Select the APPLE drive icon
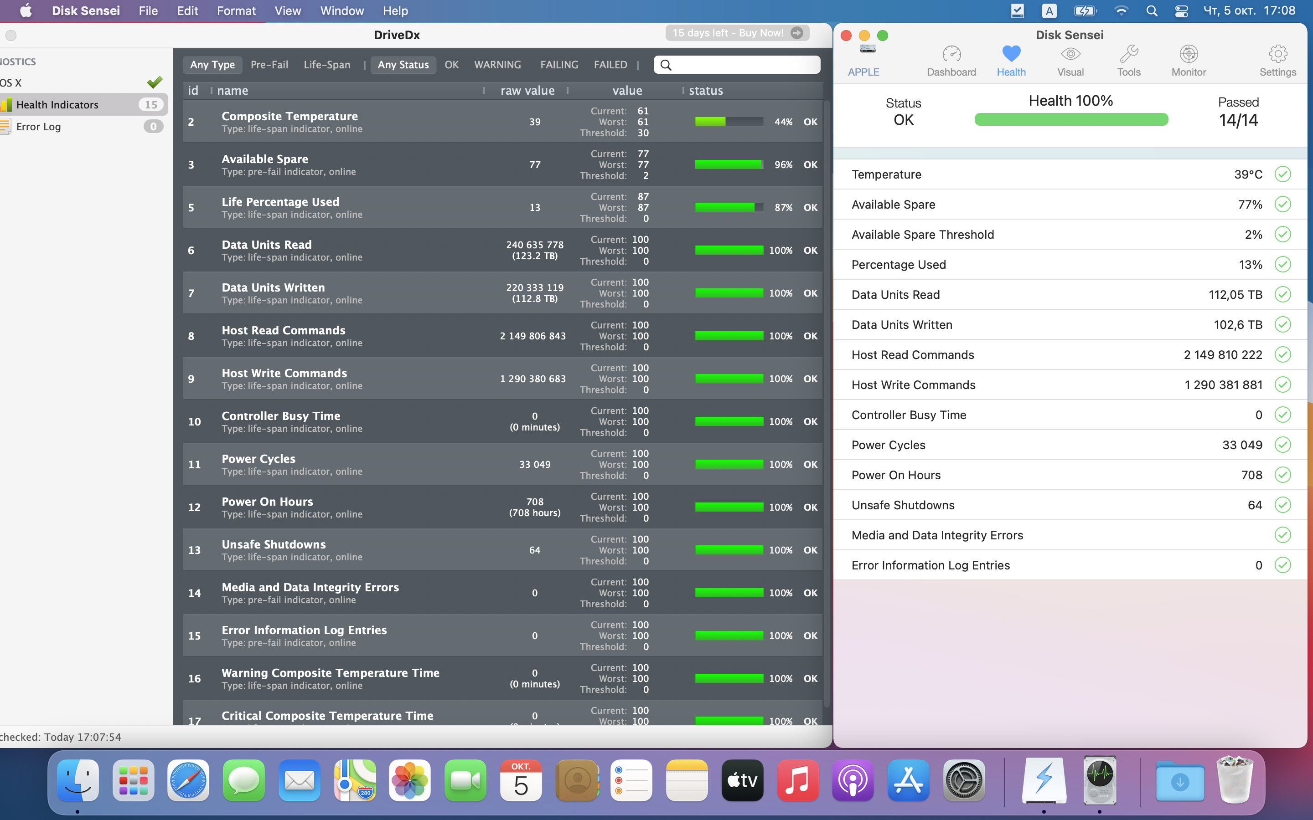This screenshot has width=1313, height=820. (868, 49)
